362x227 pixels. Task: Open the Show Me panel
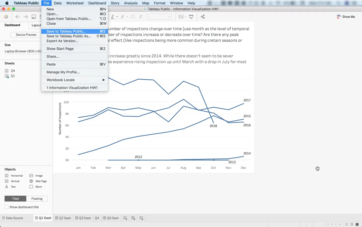pos(346,17)
